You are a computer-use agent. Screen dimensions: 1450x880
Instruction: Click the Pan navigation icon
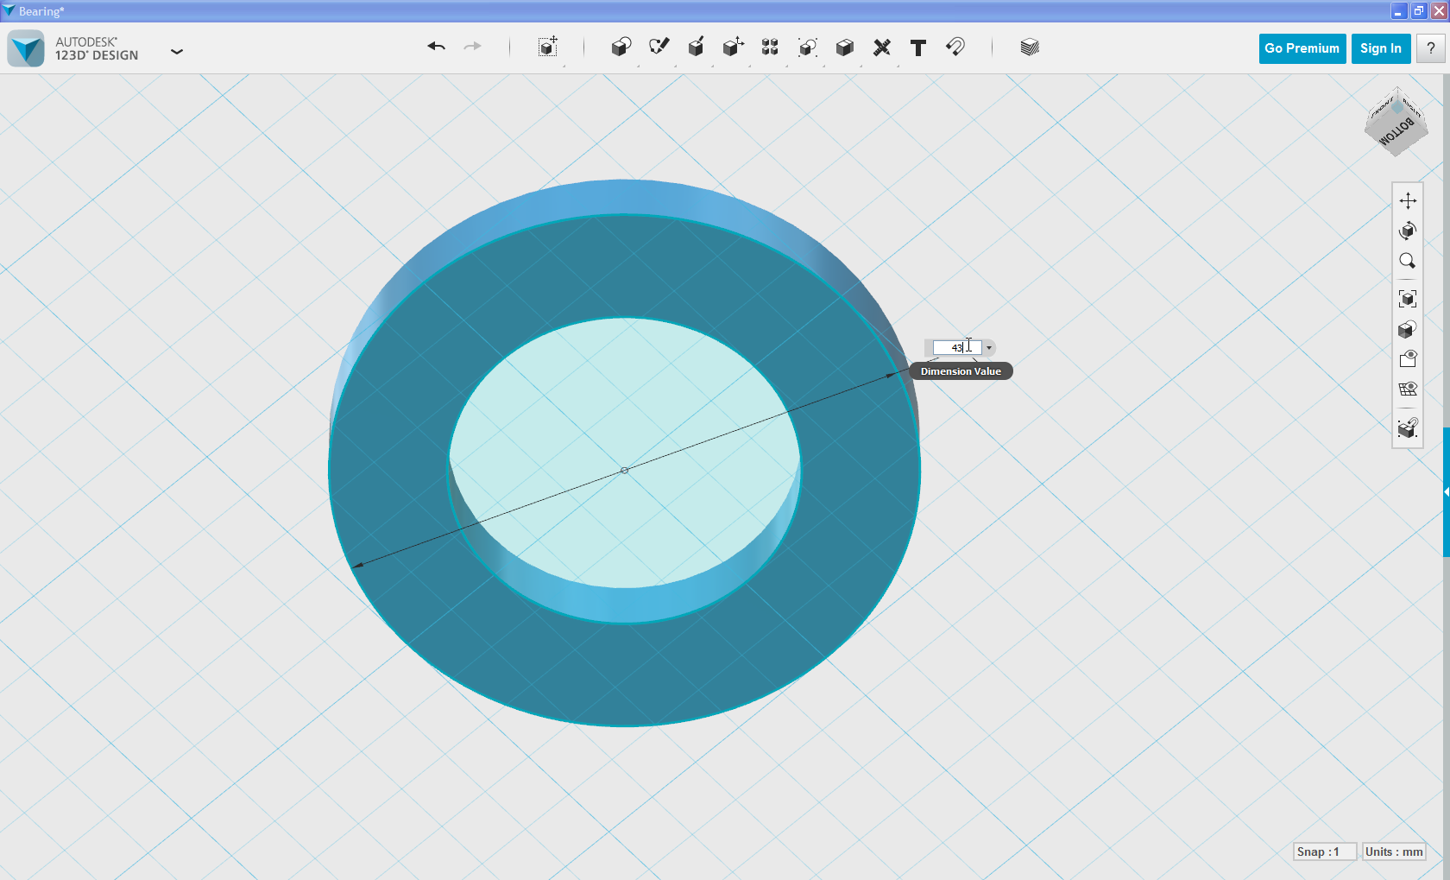[x=1408, y=200]
